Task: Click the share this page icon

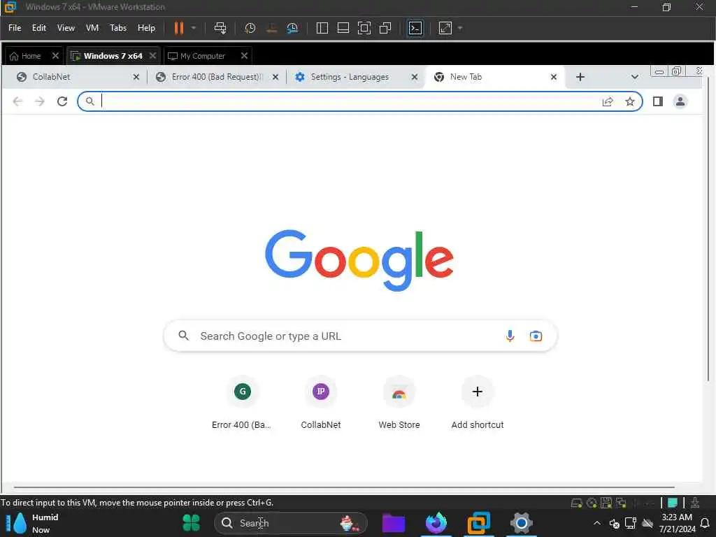Action: pos(608,101)
